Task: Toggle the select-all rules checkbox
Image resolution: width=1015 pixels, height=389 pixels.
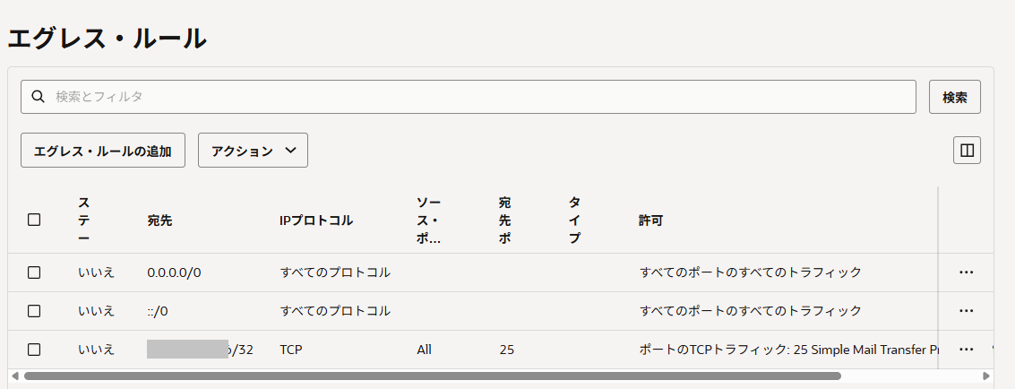Action: pos(34,220)
